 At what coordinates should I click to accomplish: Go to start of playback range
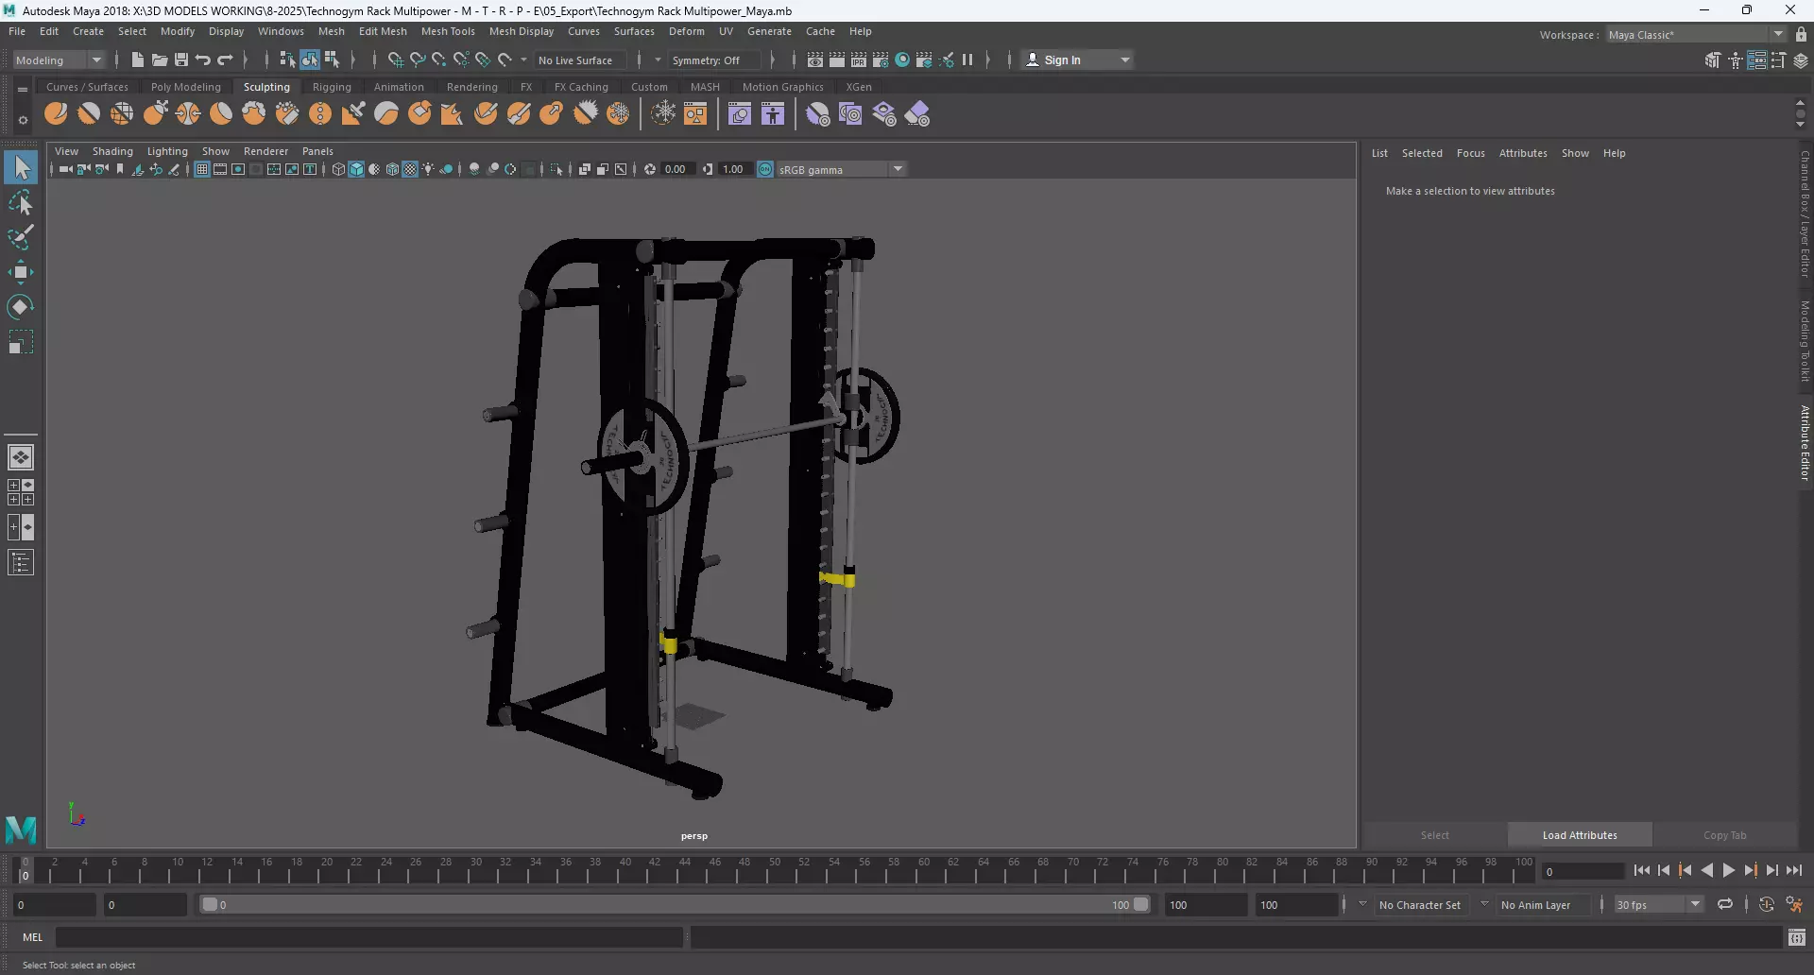click(1642, 871)
